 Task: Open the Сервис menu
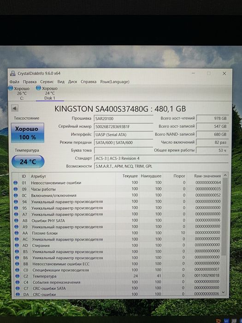47,82
